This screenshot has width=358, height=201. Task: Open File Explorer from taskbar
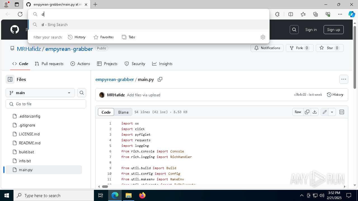click(128, 195)
